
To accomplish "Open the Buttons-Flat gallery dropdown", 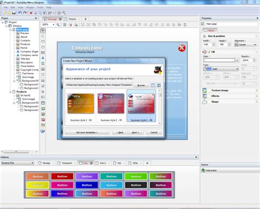I will (32, 163).
